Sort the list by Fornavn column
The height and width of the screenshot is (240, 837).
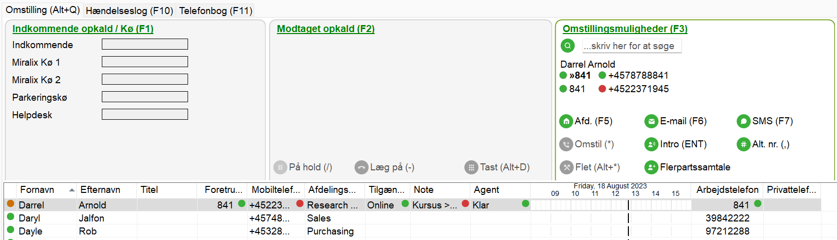tap(37, 190)
